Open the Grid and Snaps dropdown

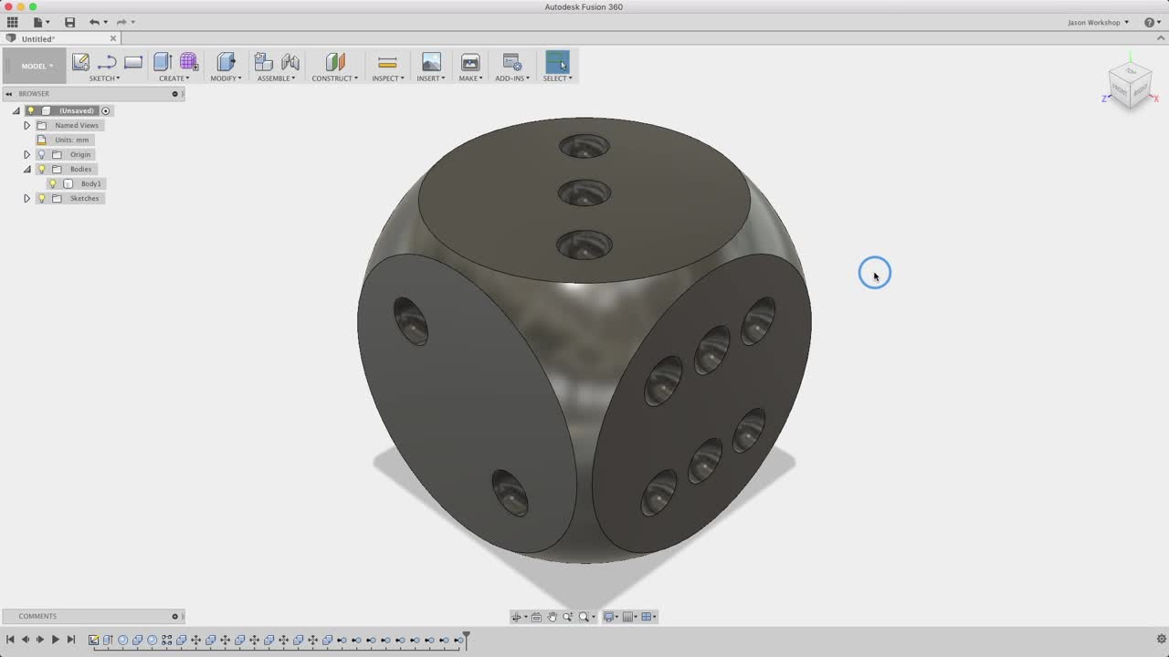click(630, 617)
